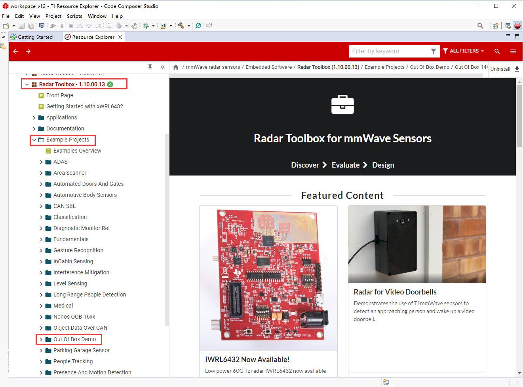Click the IWRL6432 board thumbnail image
Image resolution: width=523 pixels, height=387 pixels.
[x=268, y=278]
